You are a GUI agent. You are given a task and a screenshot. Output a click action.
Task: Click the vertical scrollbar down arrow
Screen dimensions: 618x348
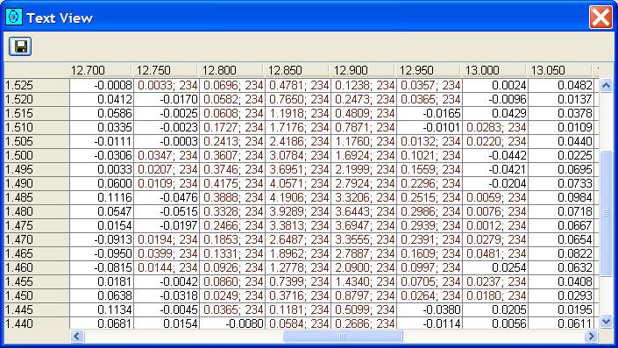(x=606, y=322)
